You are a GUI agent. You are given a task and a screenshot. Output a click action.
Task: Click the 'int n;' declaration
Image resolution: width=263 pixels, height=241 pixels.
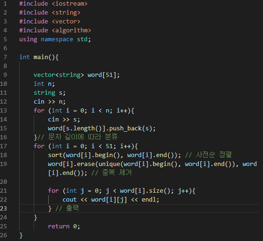44,84
